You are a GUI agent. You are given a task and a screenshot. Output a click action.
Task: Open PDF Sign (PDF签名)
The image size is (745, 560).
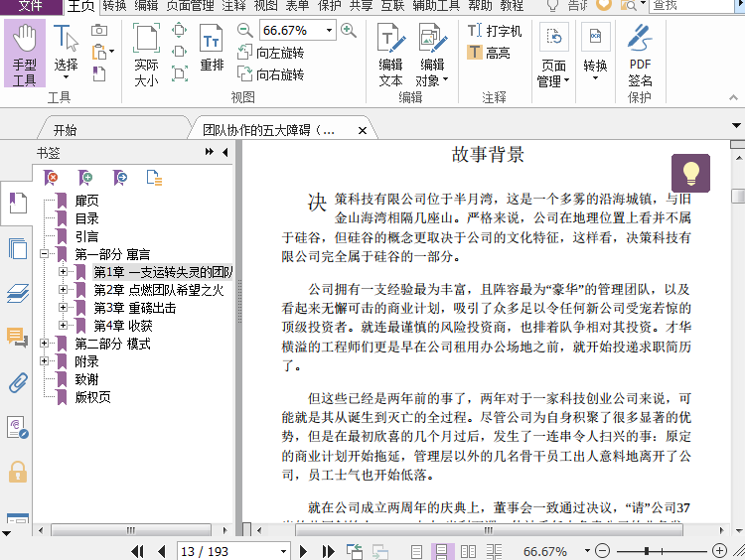[640, 55]
